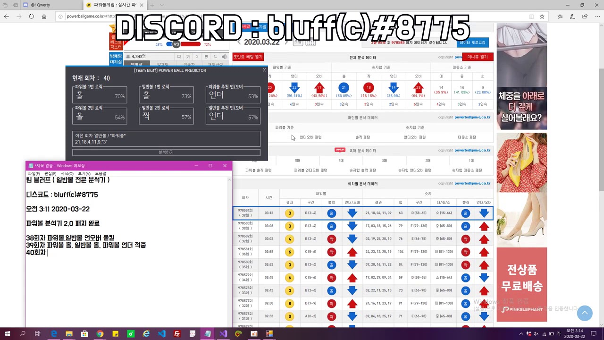The height and width of the screenshot is (340, 604).
Task: Select the 2매 tab in 육매 분석
Action: coord(428,161)
